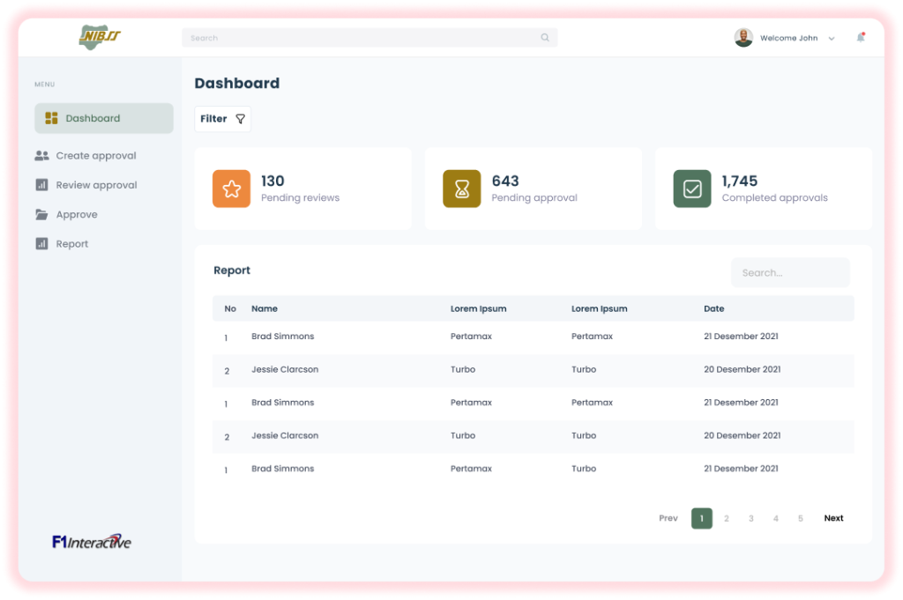This screenshot has width=903, height=600.
Task: Open Review approval from sidebar
Action: [x=96, y=185]
